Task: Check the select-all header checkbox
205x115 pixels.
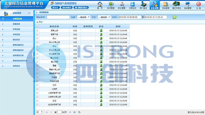Action: tap(37, 26)
